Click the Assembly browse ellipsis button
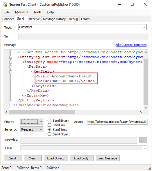This screenshot has width=152, height=171. tap(143, 140)
